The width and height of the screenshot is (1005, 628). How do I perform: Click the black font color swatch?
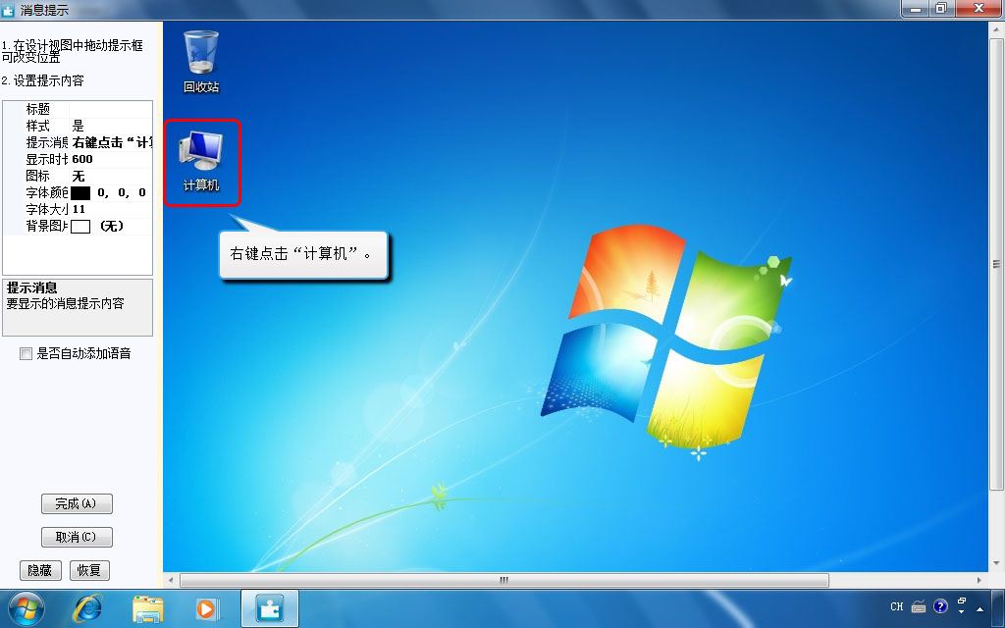(x=80, y=193)
